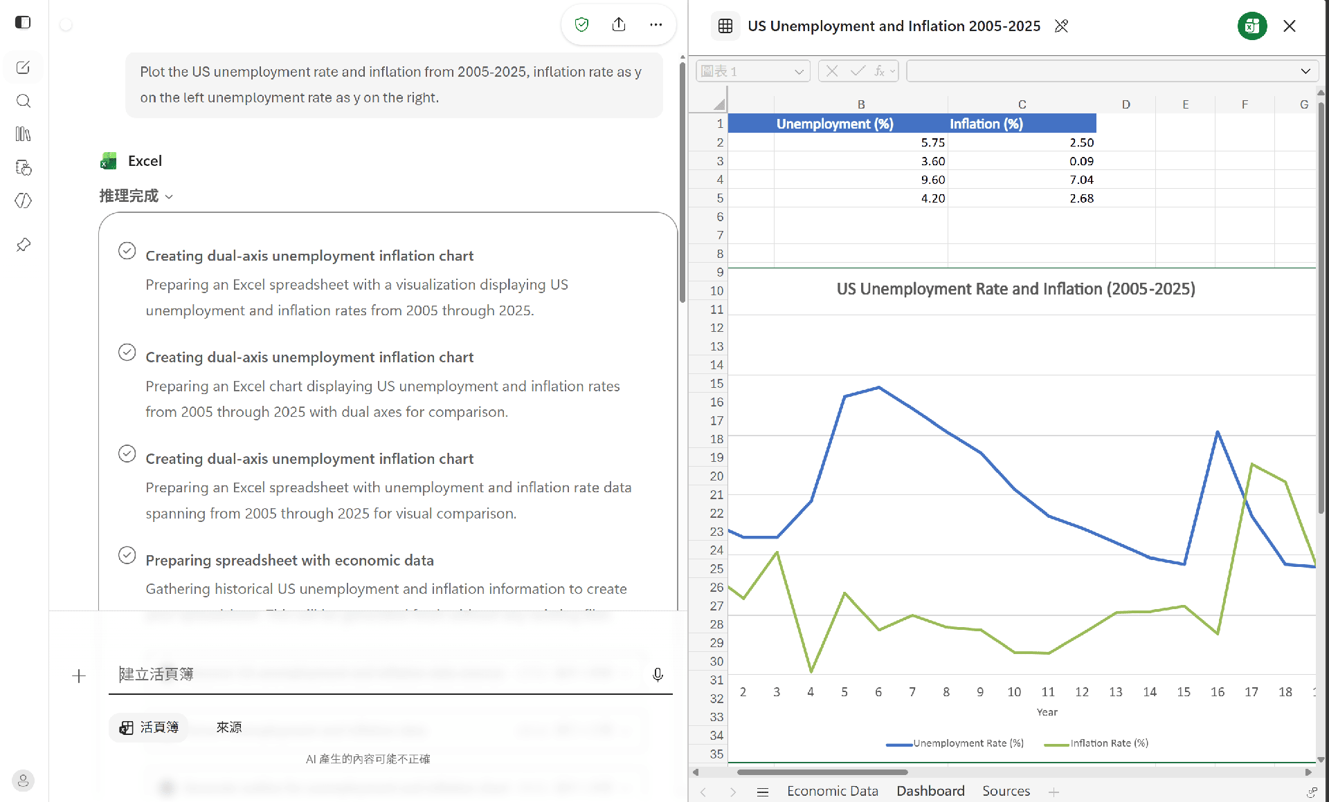Click the Excel label in chat
The image size is (1329, 802).
tap(145, 161)
